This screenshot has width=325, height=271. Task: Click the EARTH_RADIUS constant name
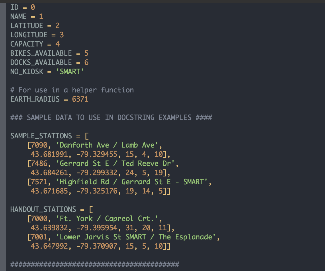tap(35, 99)
